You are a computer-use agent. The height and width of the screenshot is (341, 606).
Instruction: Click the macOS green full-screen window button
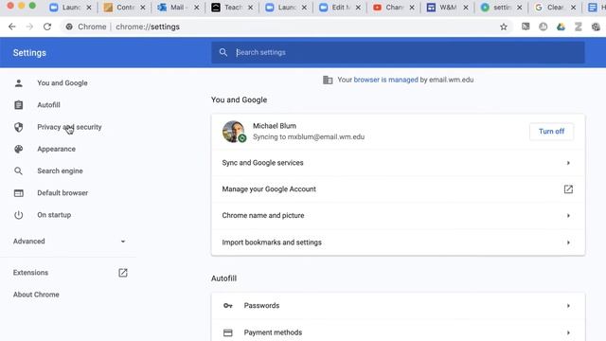point(33,6)
